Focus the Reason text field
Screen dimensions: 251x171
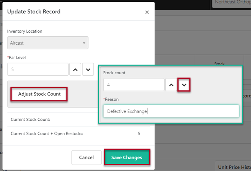click(x=171, y=111)
